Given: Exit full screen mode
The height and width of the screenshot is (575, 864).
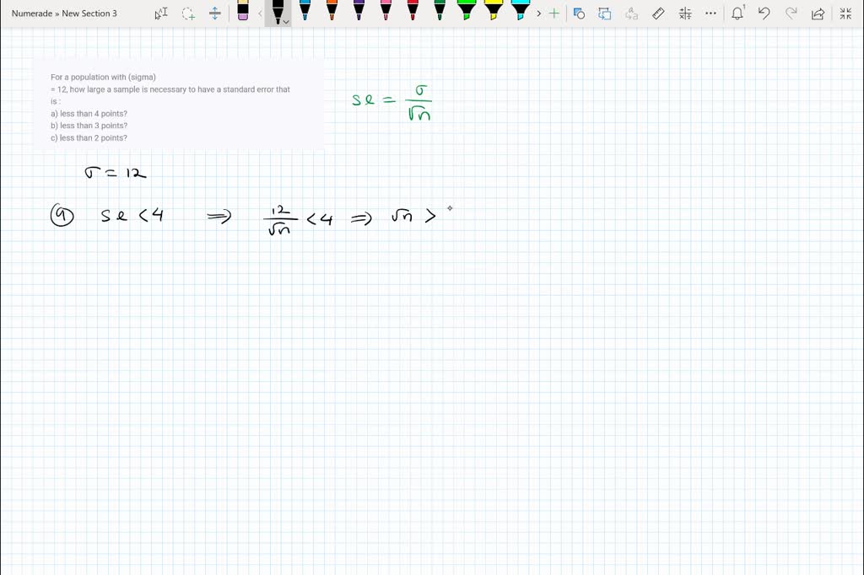Looking at the screenshot, I should (845, 13).
